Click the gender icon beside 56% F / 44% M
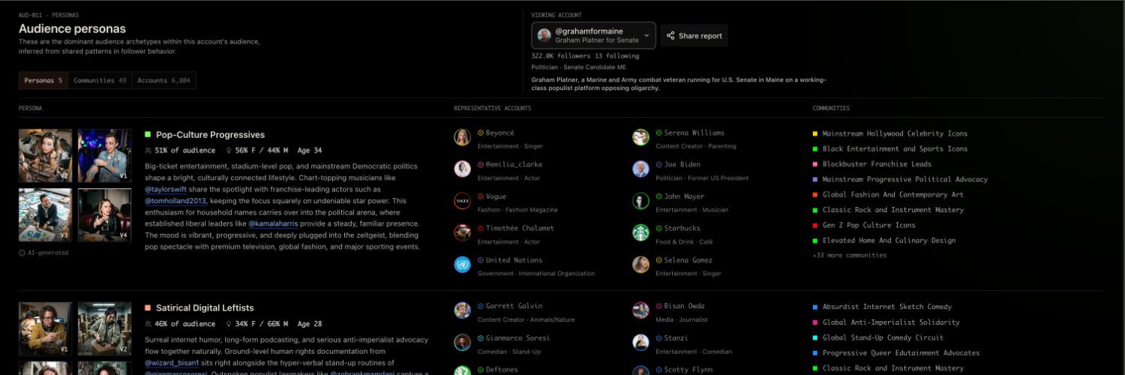The height and width of the screenshot is (375, 1125). (x=228, y=150)
